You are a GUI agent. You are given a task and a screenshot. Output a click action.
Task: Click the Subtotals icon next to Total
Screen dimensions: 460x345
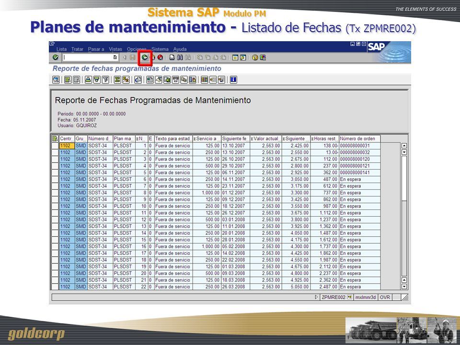(126, 80)
